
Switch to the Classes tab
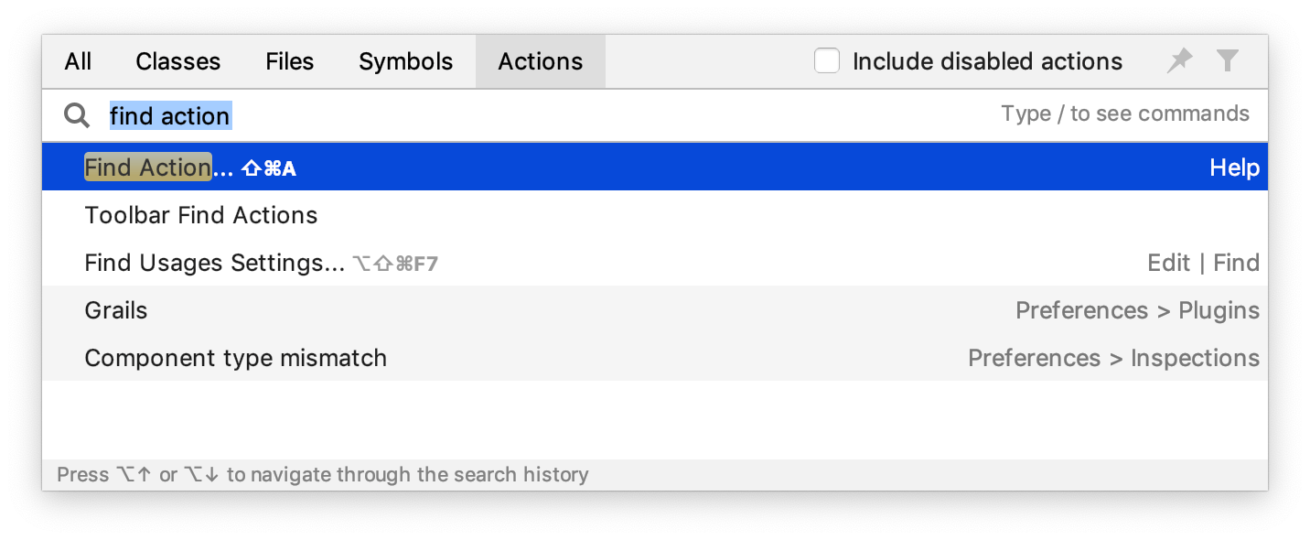point(177,60)
